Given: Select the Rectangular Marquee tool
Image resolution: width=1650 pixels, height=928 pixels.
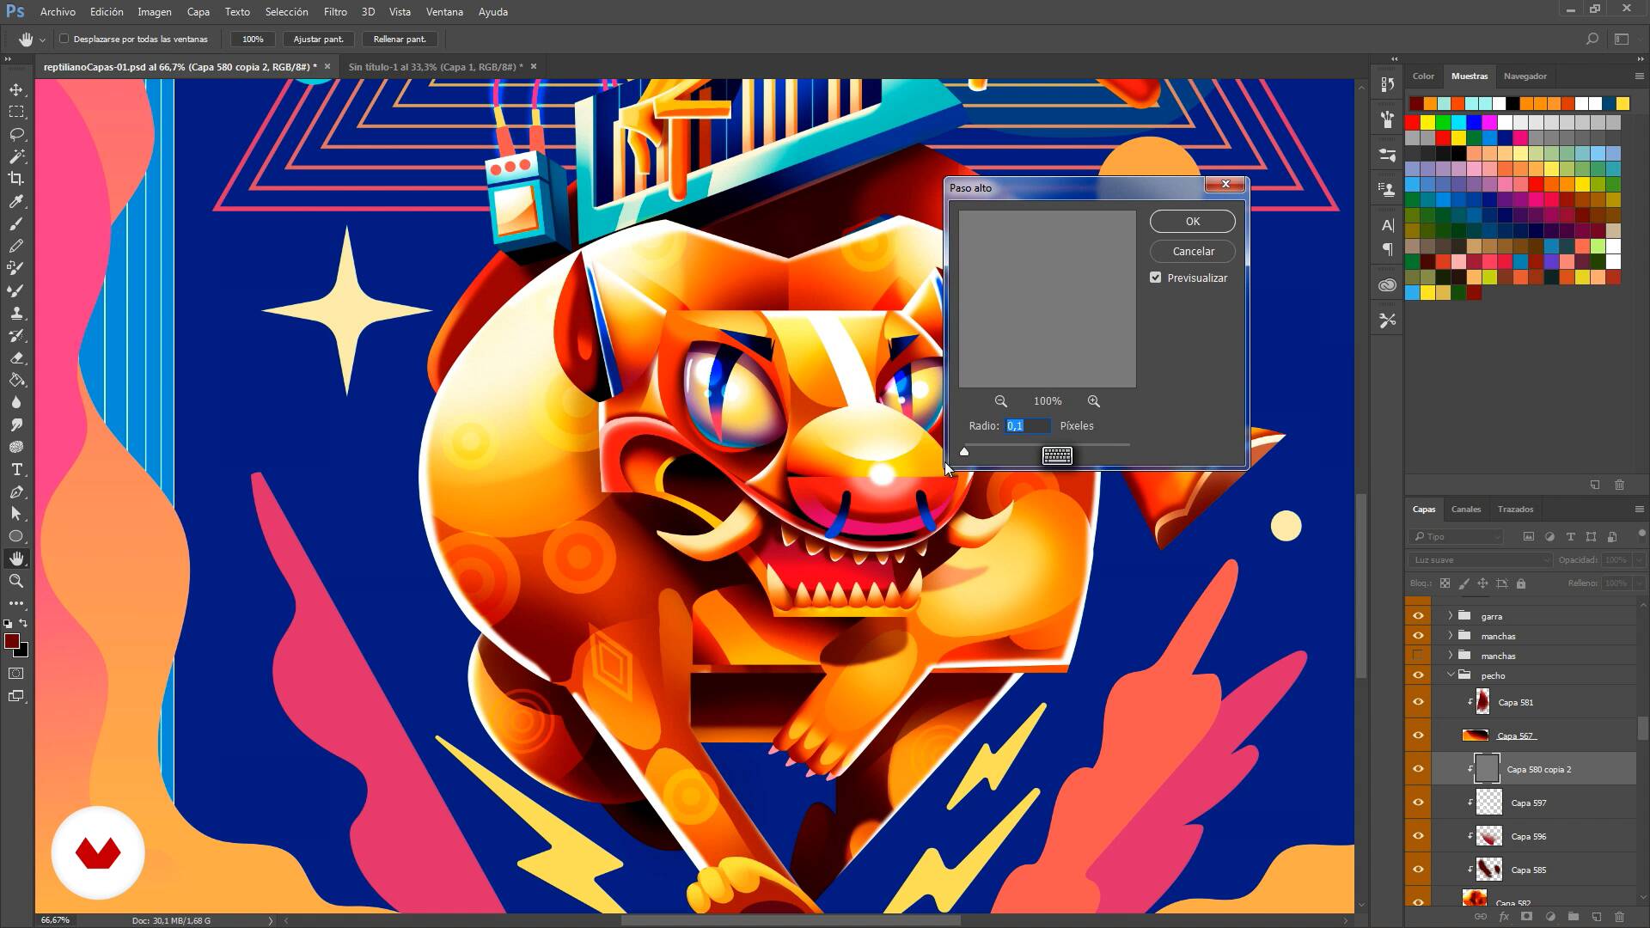Looking at the screenshot, I should tap(16, 112).
